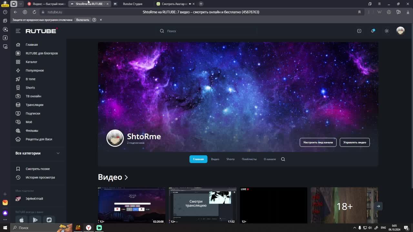413x232 pixels.
Task: Search within the channel using magnifier icon
Action: [283, 159]
